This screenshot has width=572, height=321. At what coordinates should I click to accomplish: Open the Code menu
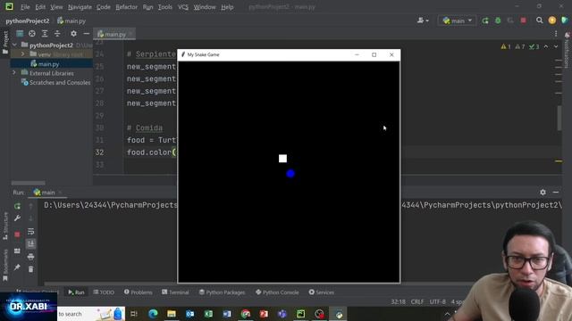[x=104, y=7]
